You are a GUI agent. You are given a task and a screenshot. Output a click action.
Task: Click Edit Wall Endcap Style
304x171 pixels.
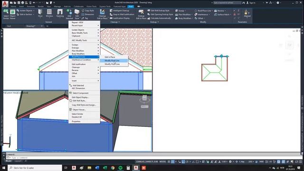click(x=158, y=10)
